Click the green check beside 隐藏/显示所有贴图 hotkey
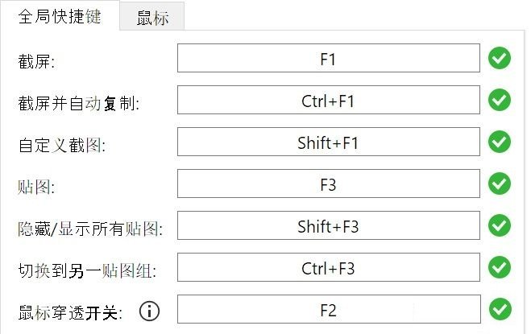The height and width of the screenshot is (334, 531). point(500,226)
